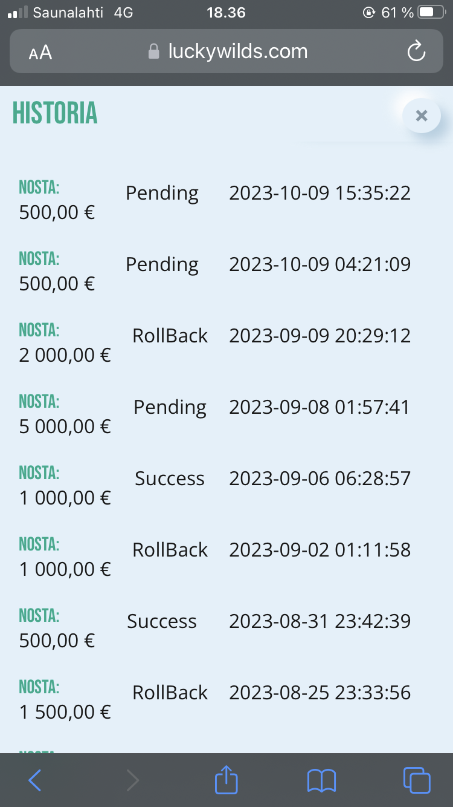Select the RollBack 1 500,00 € withdrawal
Viewport: 453px width, 807px height.
coord(226,699)
